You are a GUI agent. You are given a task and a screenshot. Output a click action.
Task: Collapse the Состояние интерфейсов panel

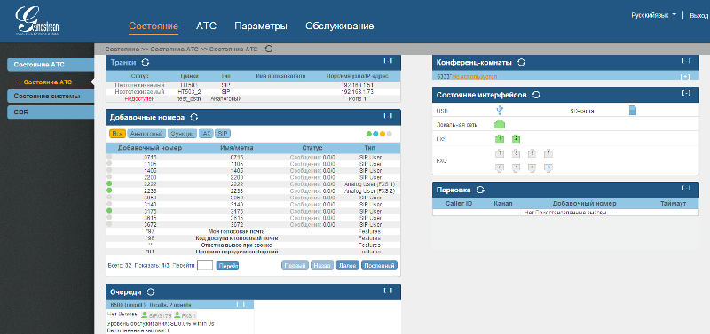[686, 93]
